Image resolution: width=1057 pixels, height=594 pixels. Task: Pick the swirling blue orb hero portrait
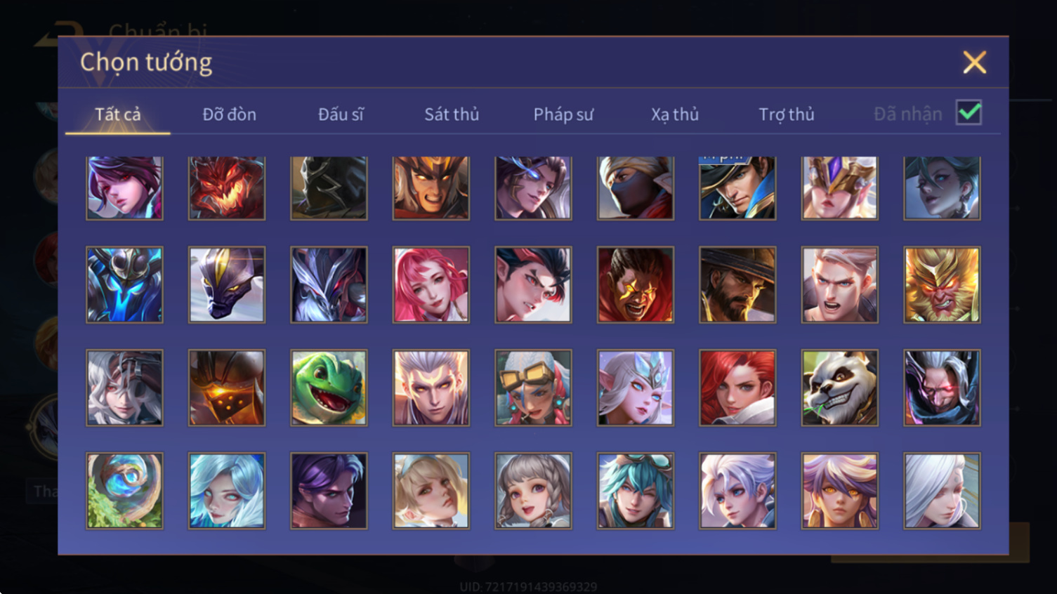coord(124,491)
